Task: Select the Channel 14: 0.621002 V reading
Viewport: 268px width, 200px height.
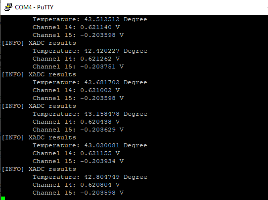Action: (x=76, y=90)
